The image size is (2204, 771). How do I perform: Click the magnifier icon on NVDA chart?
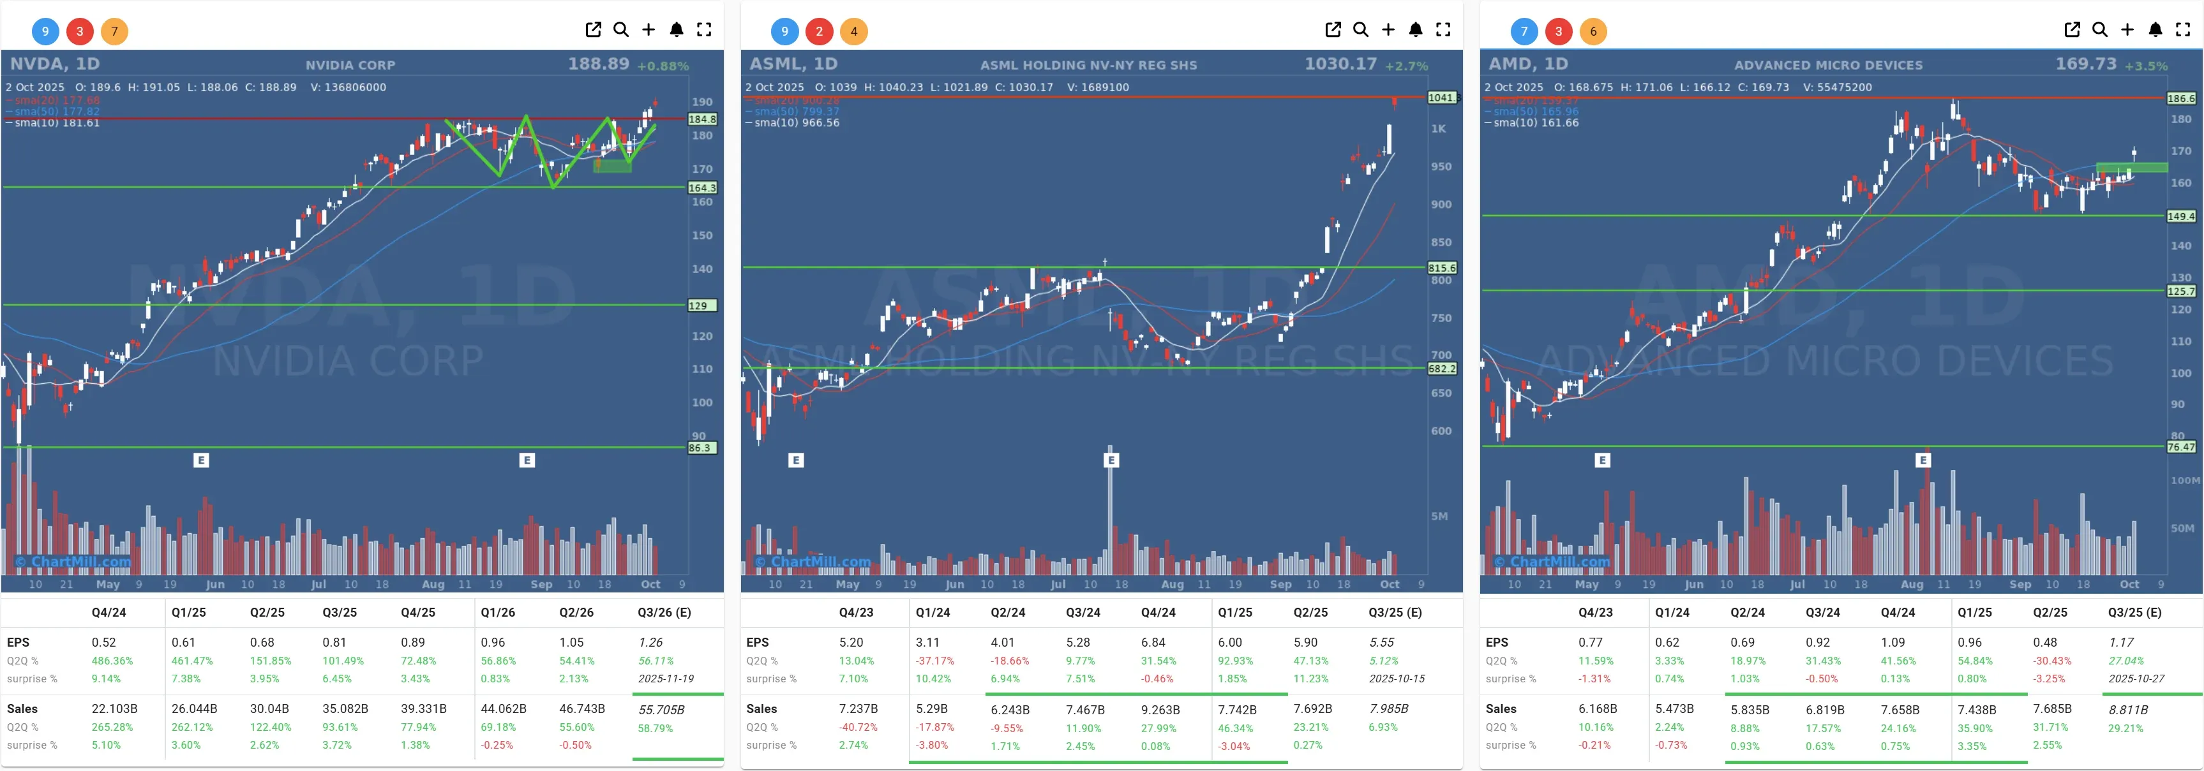coord(621,30)
